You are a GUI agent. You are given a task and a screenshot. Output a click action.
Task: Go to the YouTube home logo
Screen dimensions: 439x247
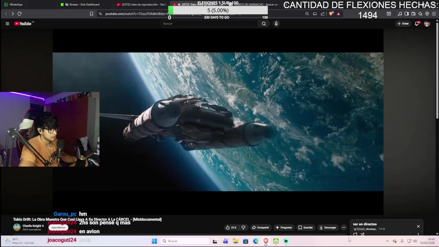tap(23, 24)
